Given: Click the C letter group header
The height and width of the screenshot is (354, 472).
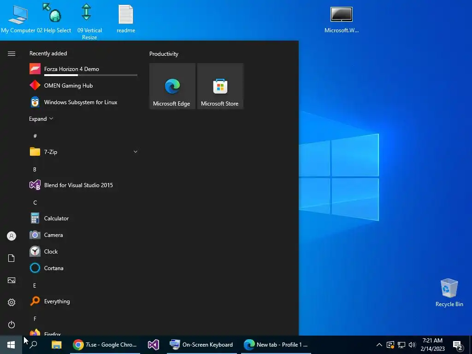Looking at the screenshot, I should coord(35,203).
